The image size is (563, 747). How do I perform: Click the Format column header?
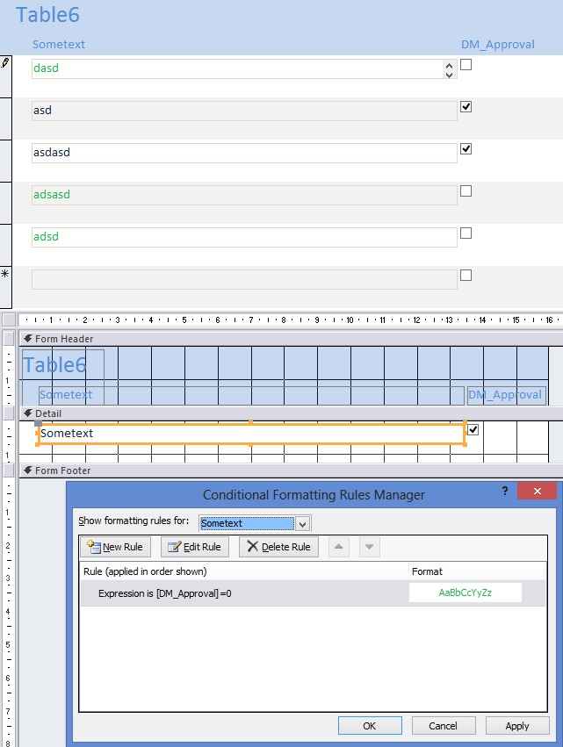[x=477, y=571]
